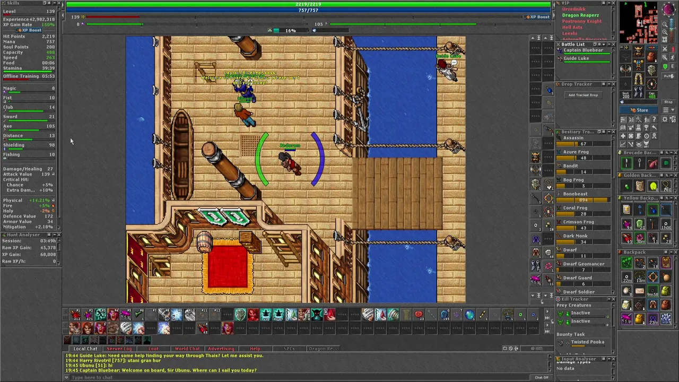The image size is (679, 382).
Task: Click the minimap compass rose
Action: click(x=668, y=9)
